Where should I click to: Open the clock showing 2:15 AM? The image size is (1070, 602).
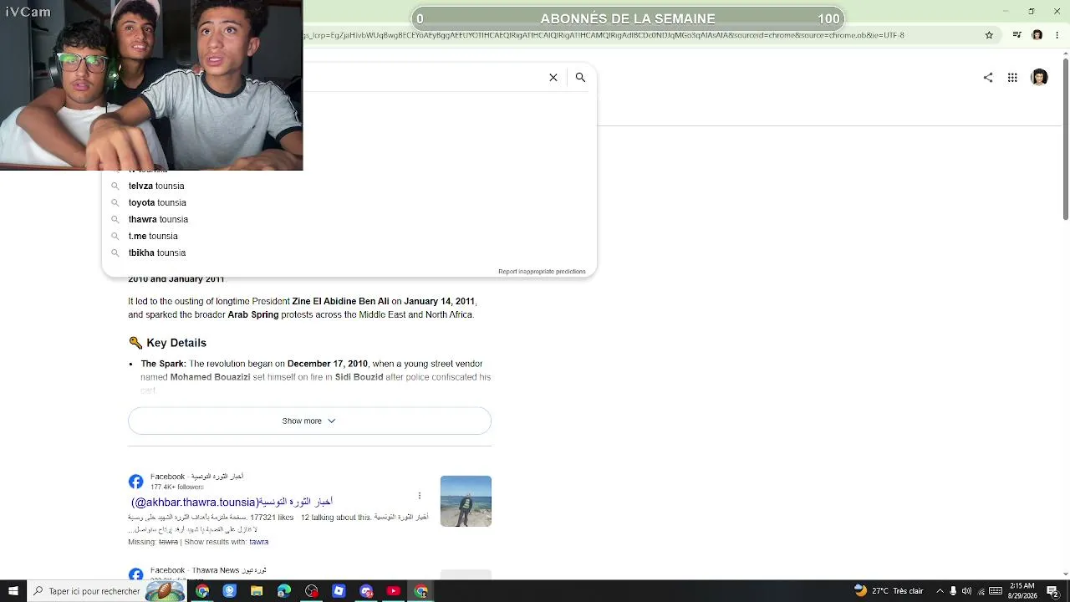pyautogui.click(x=1023, y=591)
